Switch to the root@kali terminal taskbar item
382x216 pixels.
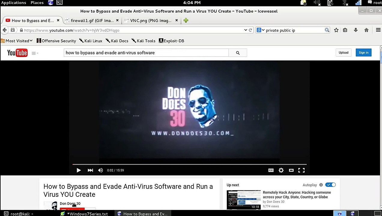pyautogui.click(x=19, y=214)
